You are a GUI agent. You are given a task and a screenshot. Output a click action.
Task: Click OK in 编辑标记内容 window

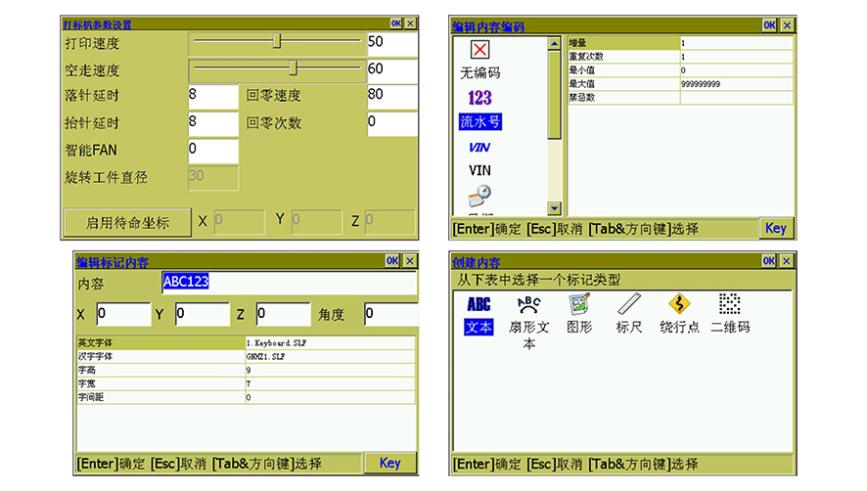point(392,260)
